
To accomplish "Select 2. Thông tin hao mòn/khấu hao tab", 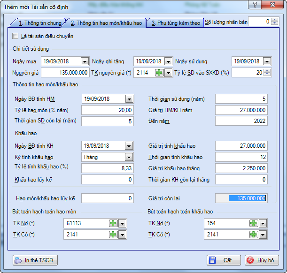I will (x=106, y=23).
